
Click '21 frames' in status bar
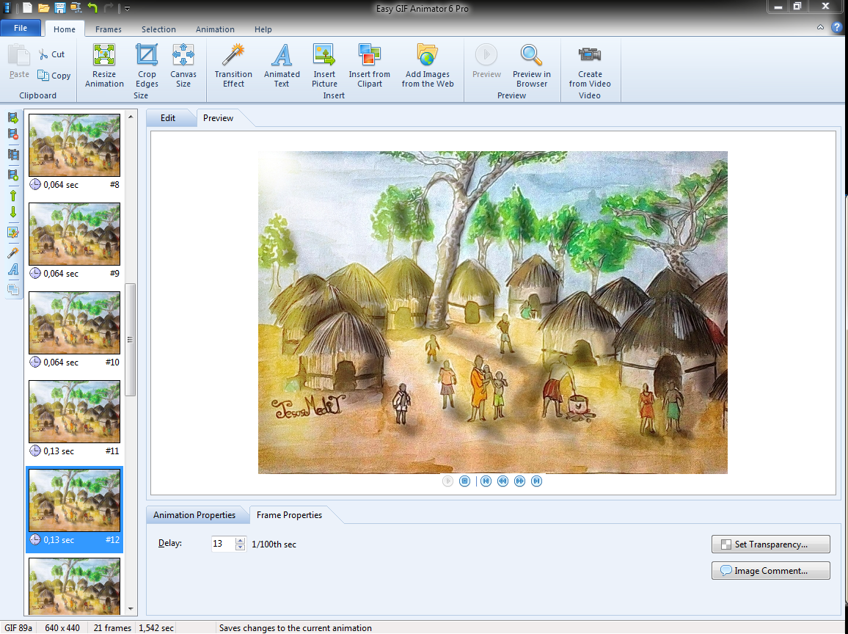(112, 628)
